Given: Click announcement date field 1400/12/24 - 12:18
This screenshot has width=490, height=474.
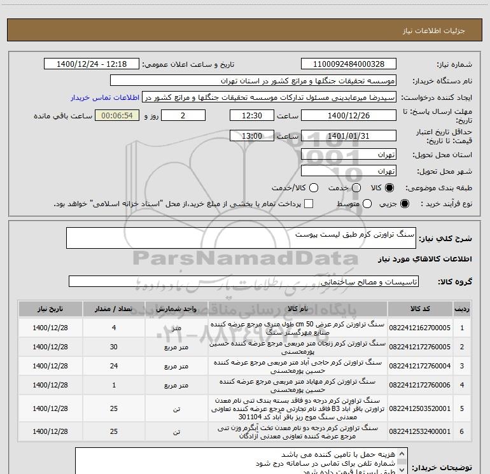Looking at the screenshot, I should (92, 64).
